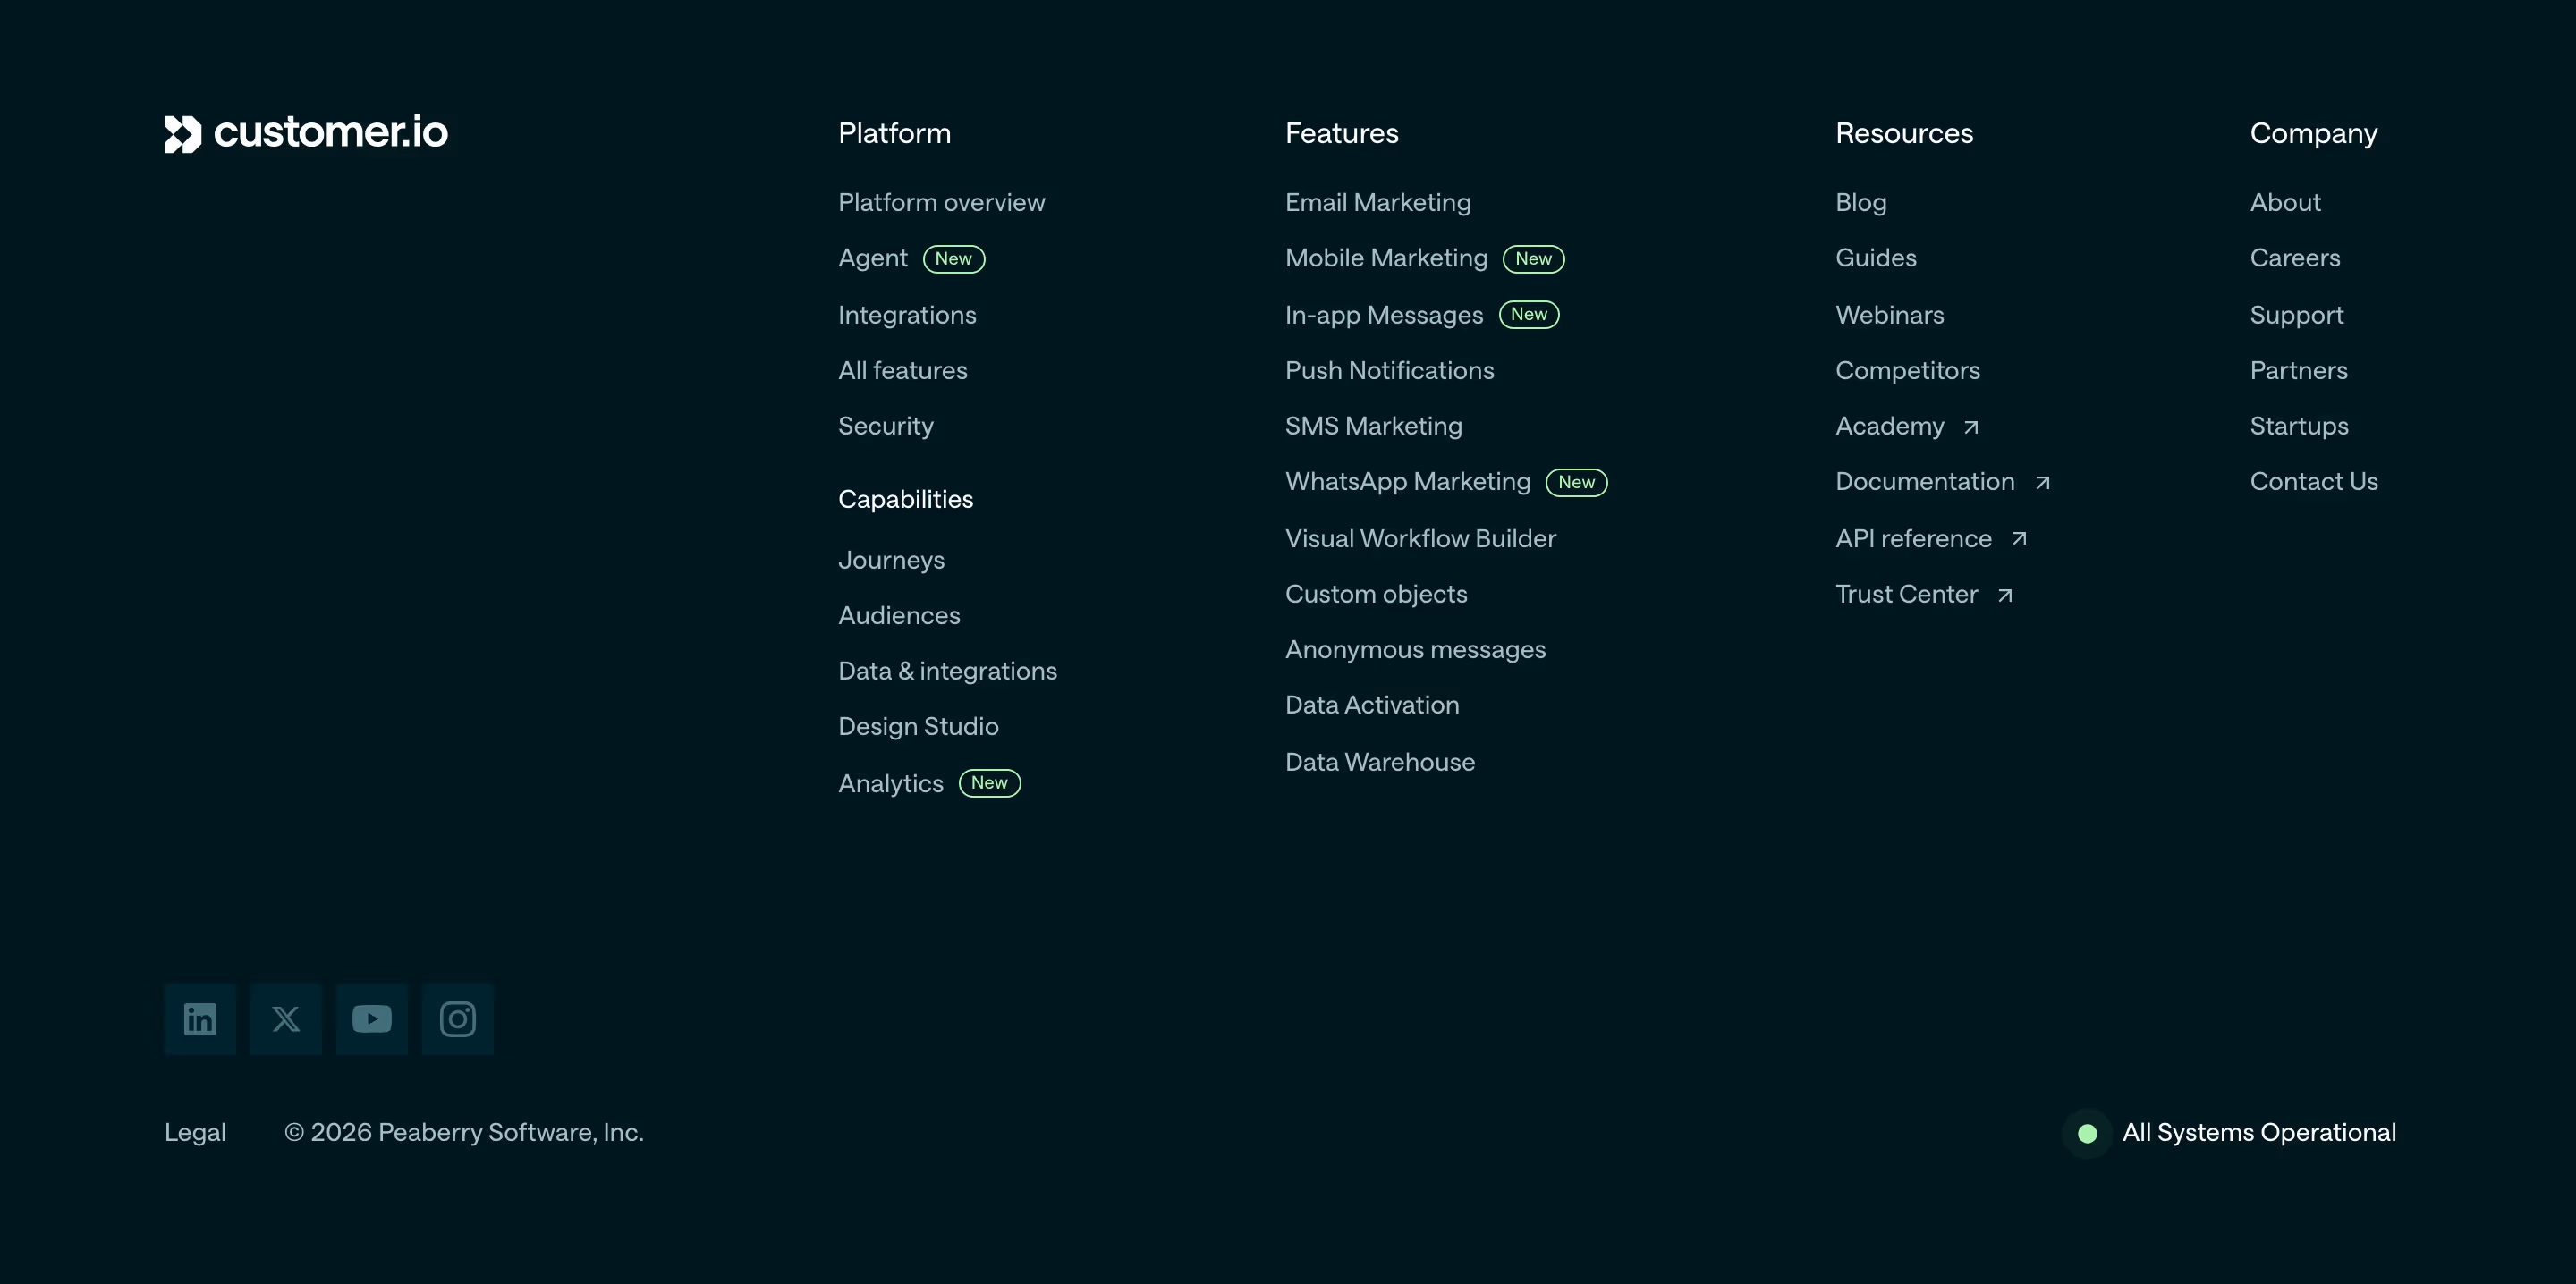Open the Design Studio link

[x=918, y=726]
